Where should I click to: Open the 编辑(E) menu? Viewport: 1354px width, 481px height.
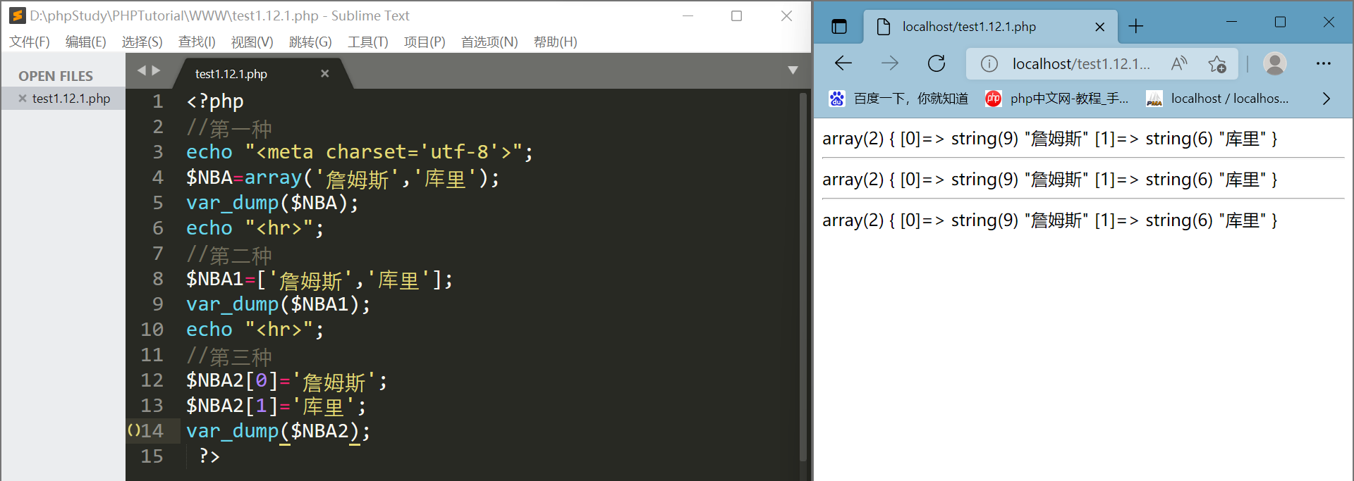85,42
